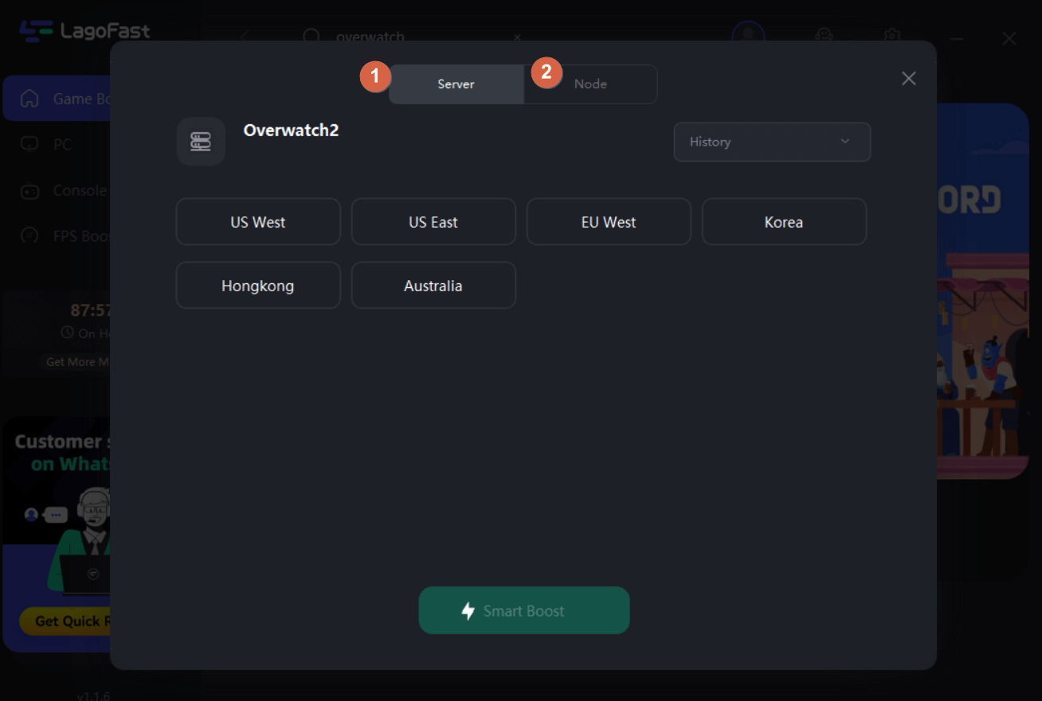Open the PC sidebar section
The width and height of the screenshot is (1042, 701).
(x=57, y=145)
